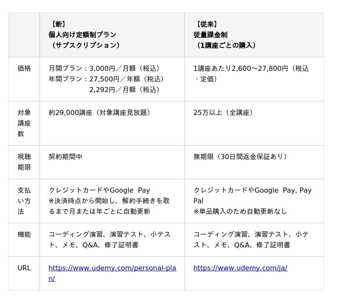Click the 契約期間中 cell text

click(x=65, y=157)
